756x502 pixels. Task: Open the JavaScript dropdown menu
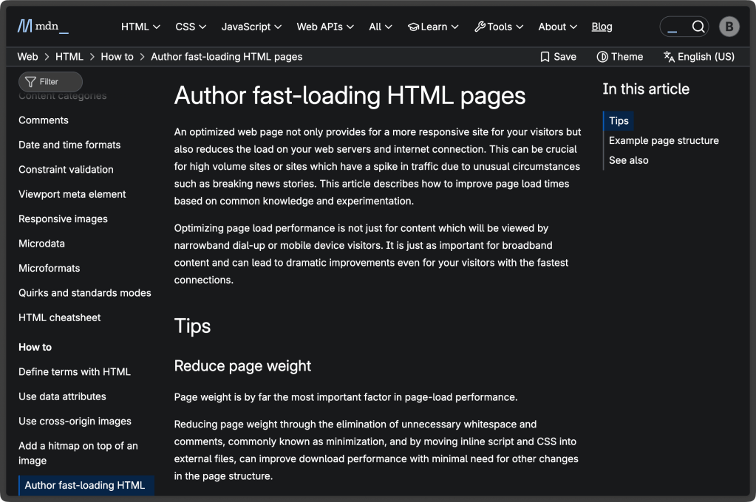point(251,27)
